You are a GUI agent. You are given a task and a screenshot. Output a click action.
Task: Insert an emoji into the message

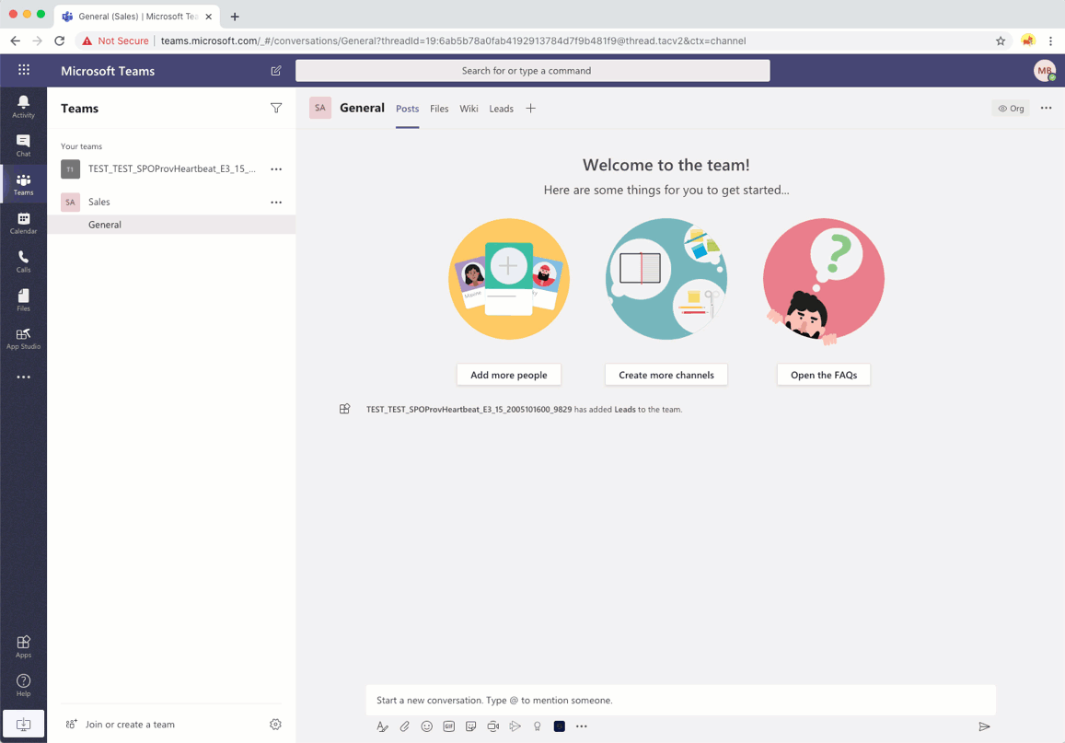pyautogui.click(x=426, y=726)
